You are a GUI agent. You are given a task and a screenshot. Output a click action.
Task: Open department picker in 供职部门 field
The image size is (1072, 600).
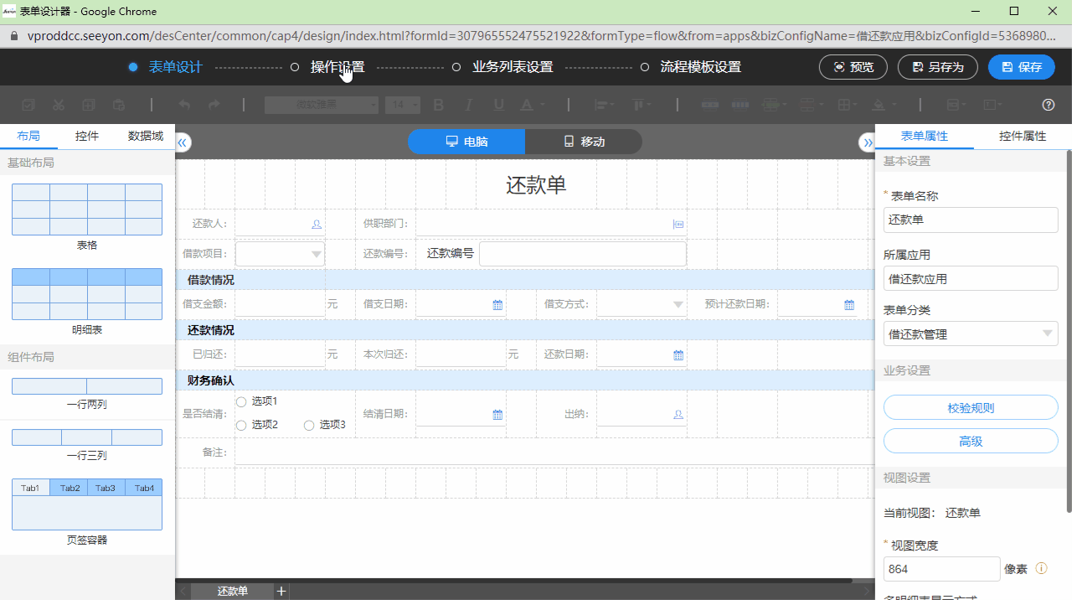point(678,224)
